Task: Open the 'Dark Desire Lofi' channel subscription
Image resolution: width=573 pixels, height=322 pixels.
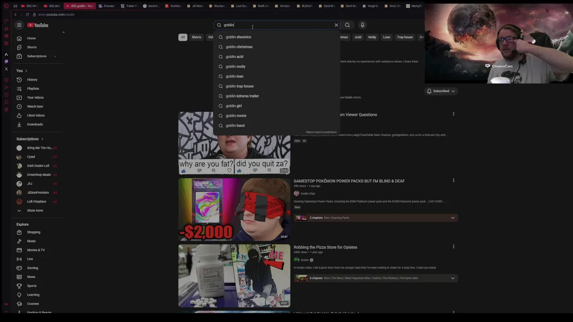Action: (x=37, y=166)
